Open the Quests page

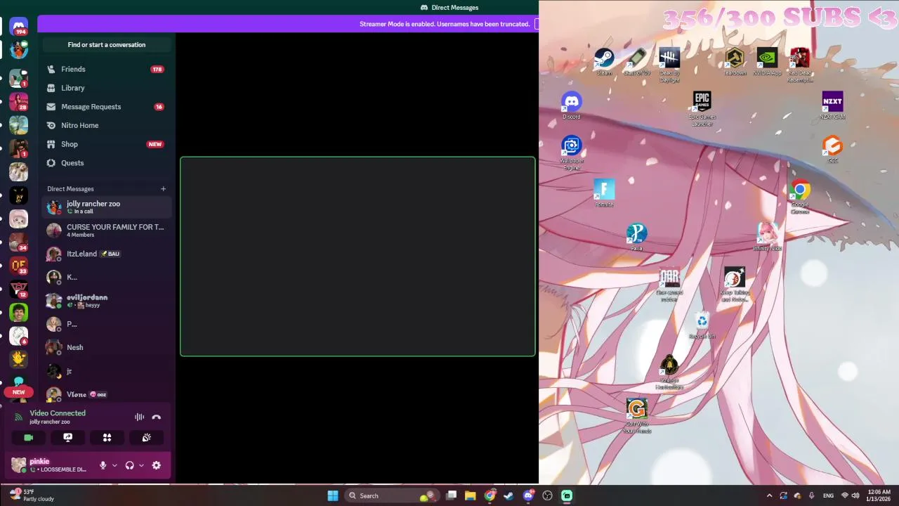pos(107,163)
